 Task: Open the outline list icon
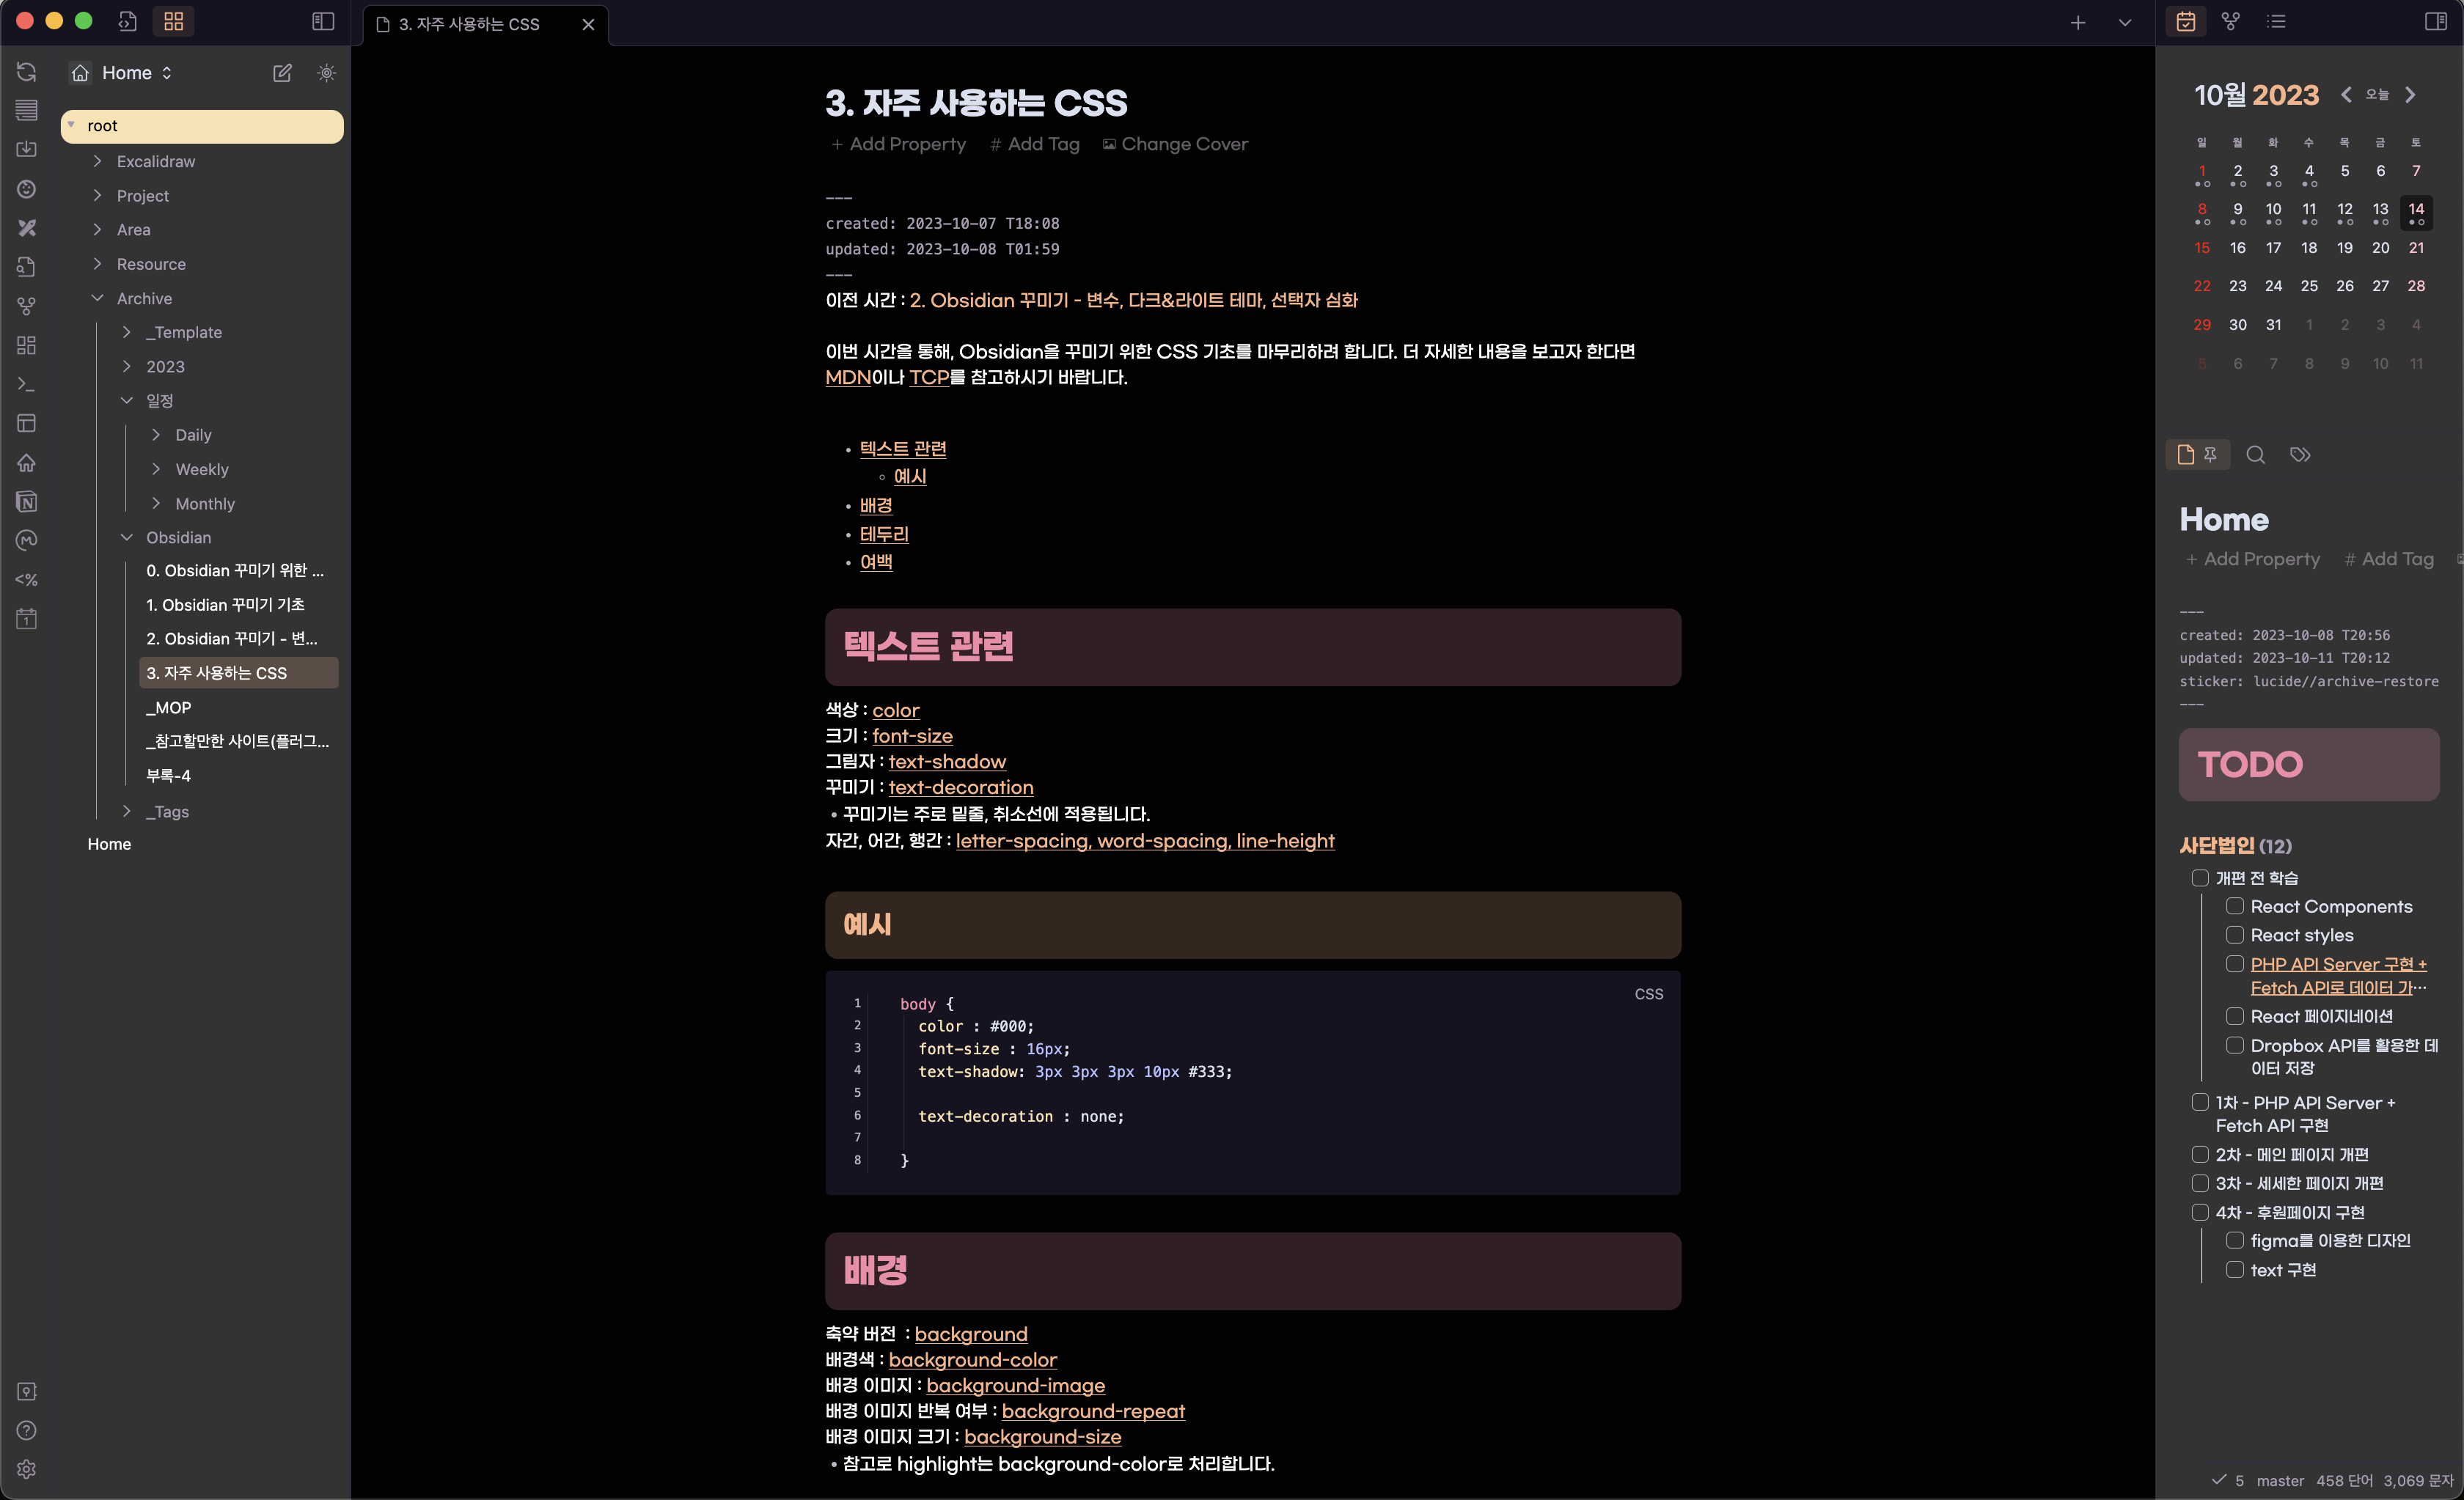2276,21
